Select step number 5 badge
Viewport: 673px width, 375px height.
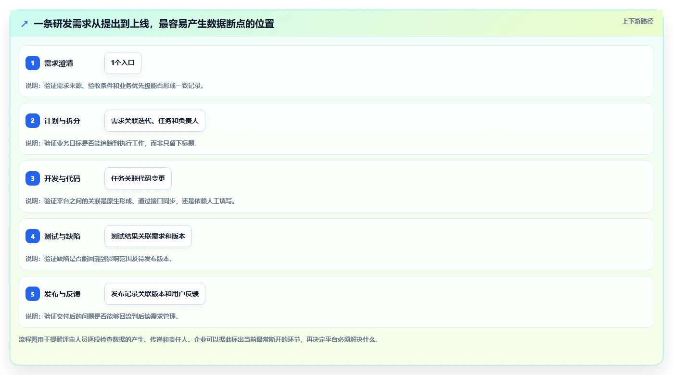33,294
